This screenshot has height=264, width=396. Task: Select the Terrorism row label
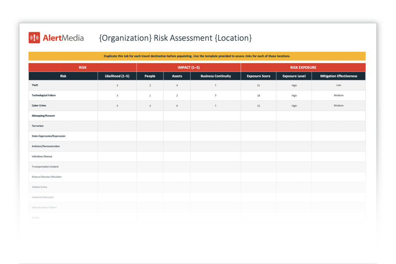click(38, 126)
